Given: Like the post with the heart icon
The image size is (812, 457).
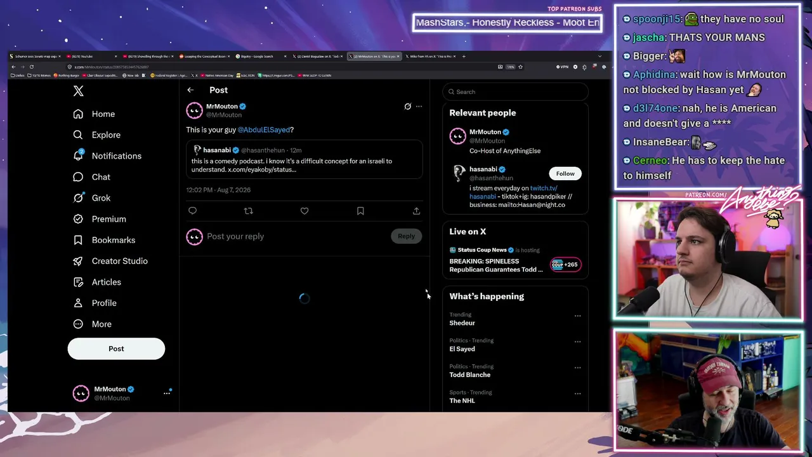Looking at the screenshot, I should pyautogui.click(x=304, y=211).
